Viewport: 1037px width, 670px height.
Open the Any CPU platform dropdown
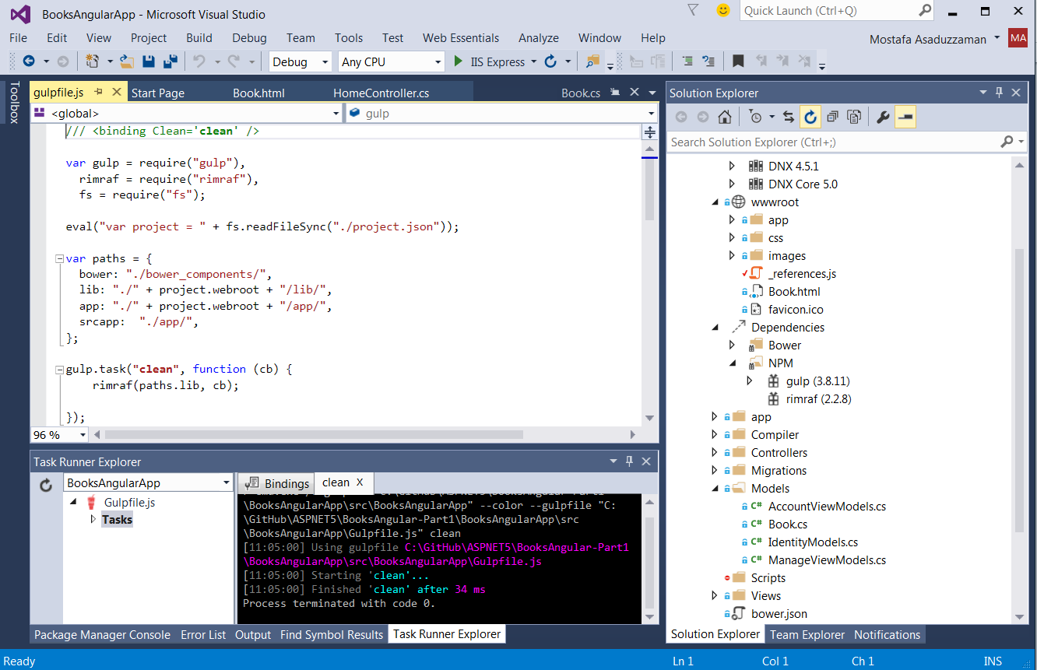coord(392,61)
